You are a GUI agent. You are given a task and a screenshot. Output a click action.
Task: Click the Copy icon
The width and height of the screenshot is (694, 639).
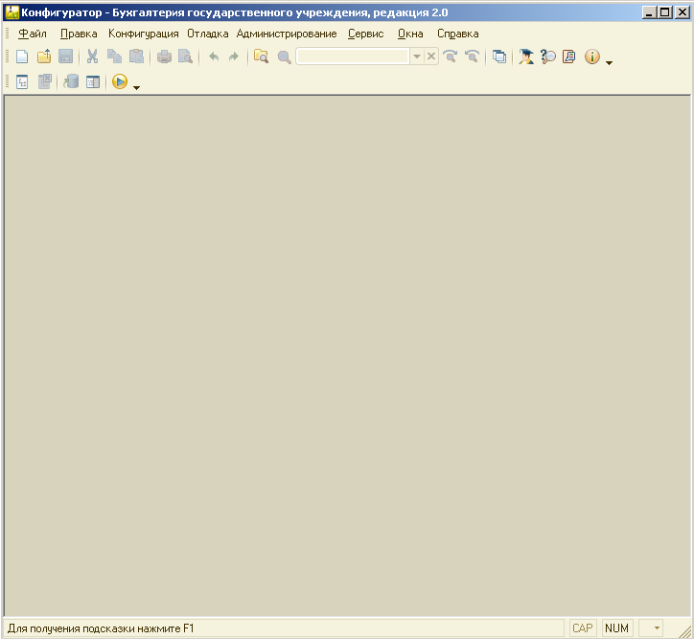[114, 57]
